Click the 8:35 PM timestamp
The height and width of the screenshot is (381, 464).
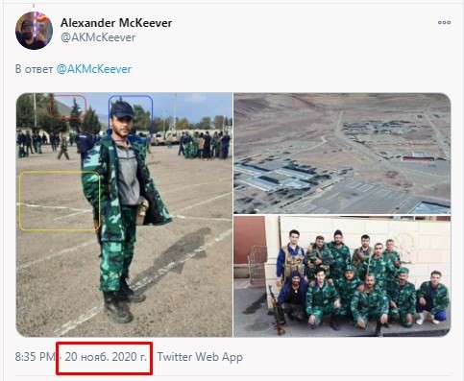click(x=35, y=357)
